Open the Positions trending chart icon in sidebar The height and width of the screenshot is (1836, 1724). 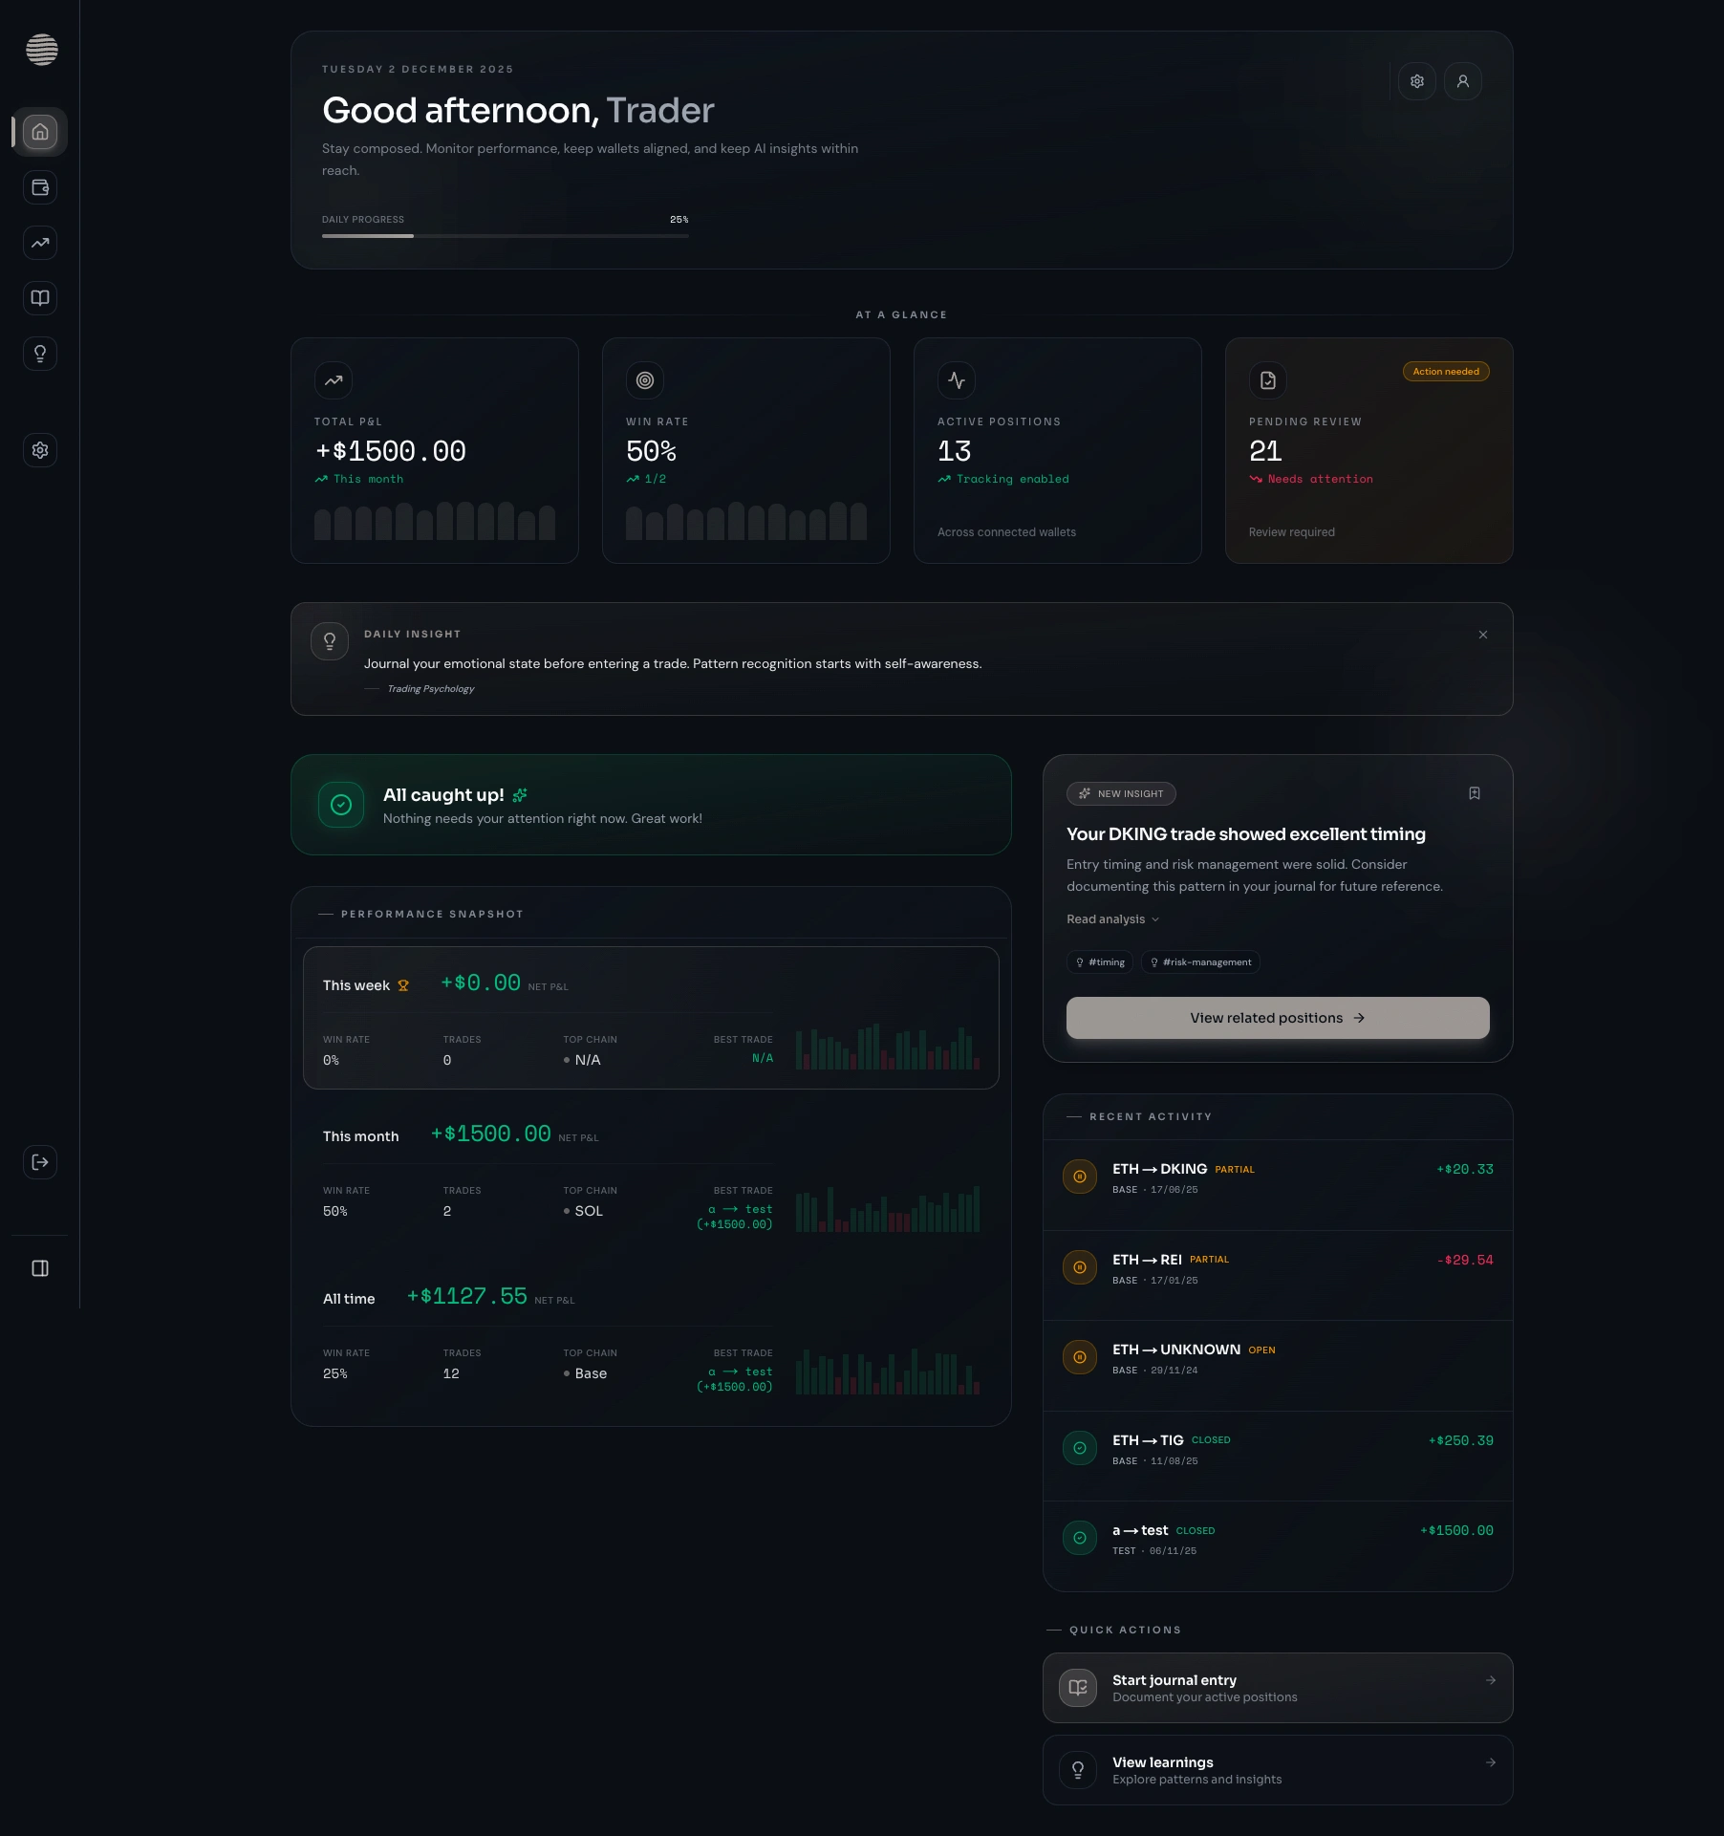(x=39, y=243)
